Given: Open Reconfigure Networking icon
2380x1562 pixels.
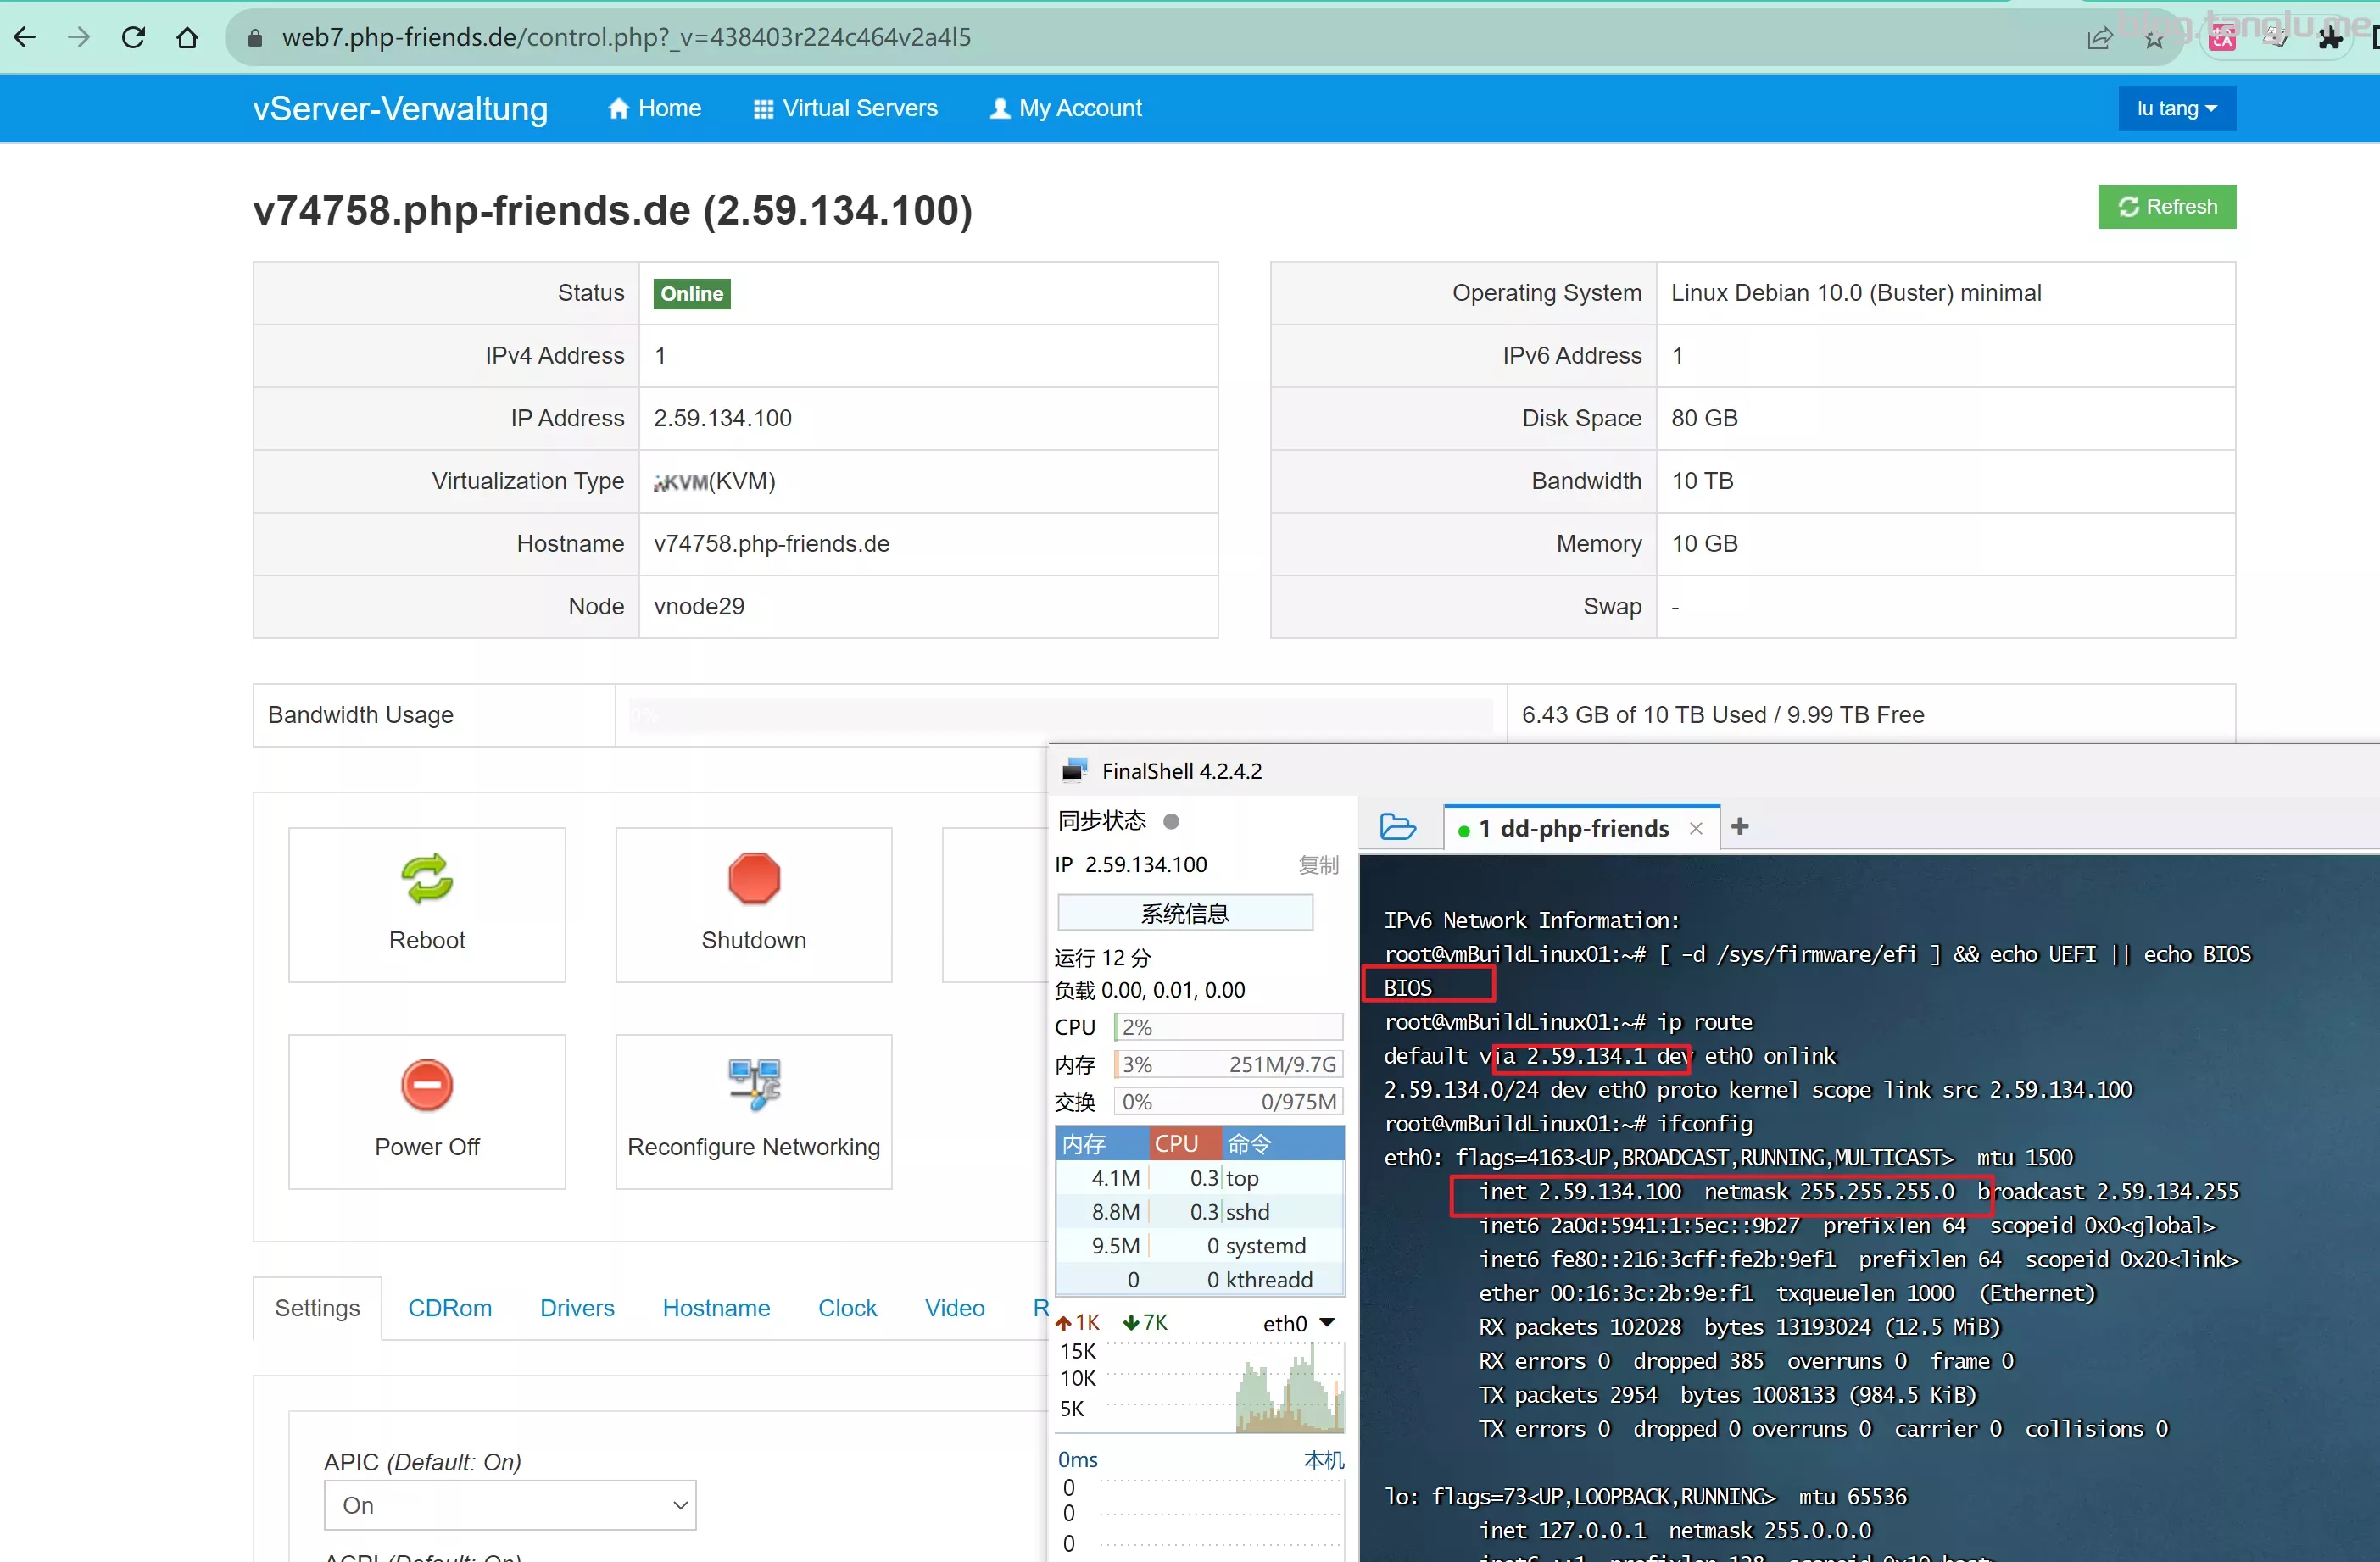Looking at the screenshot, I should pyautogui.click(x=753, y=1086).
